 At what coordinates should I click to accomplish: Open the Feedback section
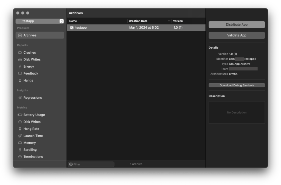[x=40, y=74]
